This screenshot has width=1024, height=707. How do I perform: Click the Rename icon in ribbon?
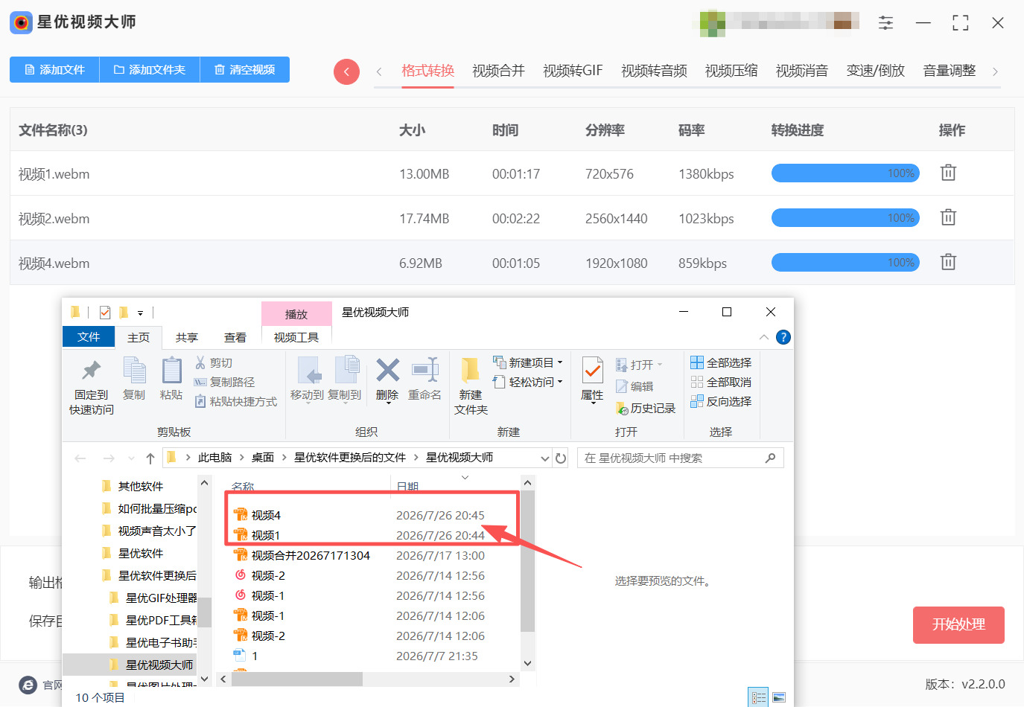[424, 379]
